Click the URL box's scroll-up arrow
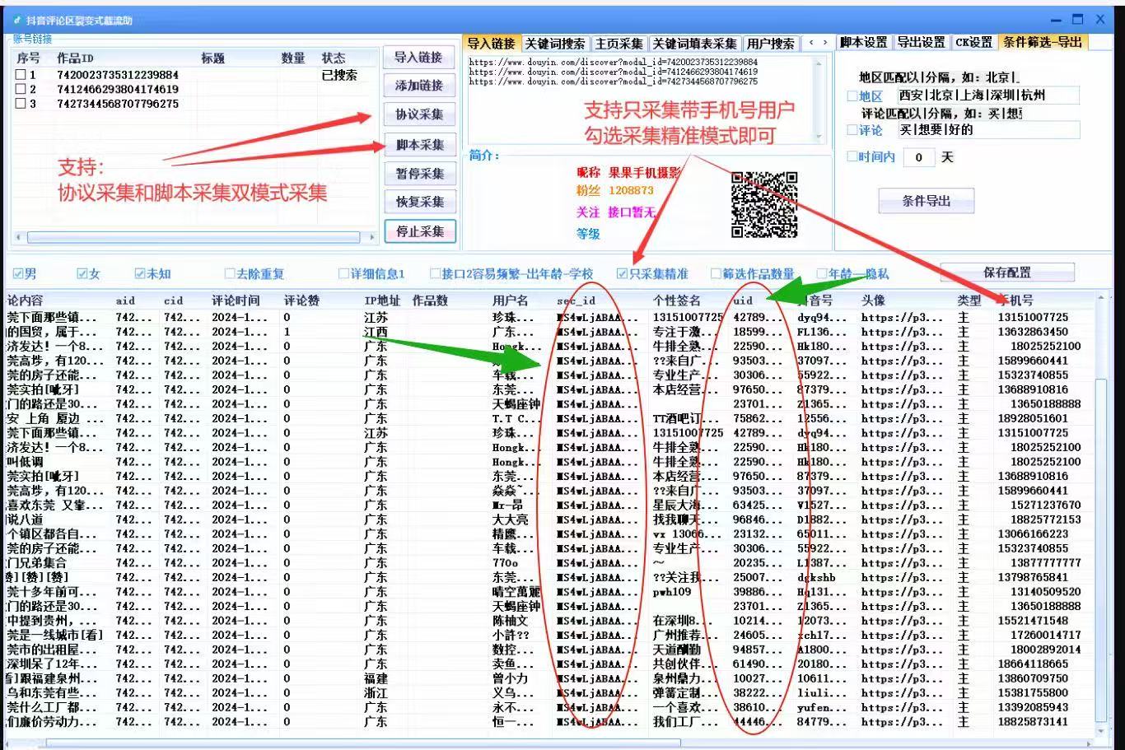This screenshot has height=750, width=1125. 819,63
